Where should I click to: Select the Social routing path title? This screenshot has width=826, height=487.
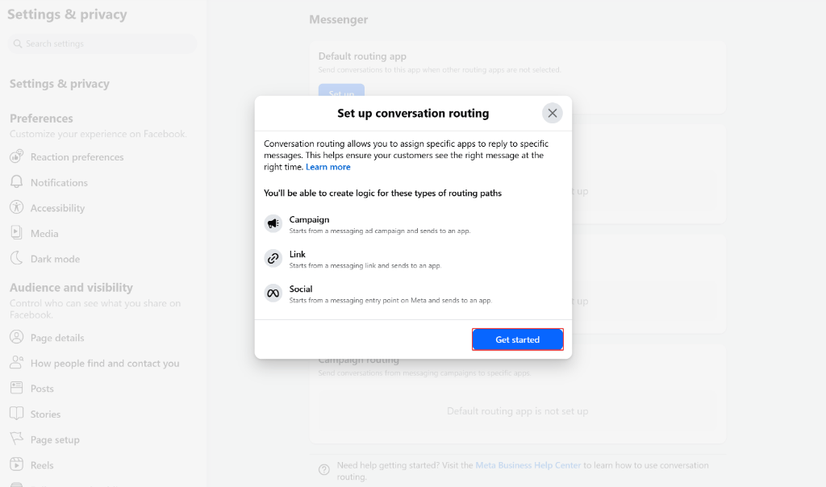click(x=301, y=289)
